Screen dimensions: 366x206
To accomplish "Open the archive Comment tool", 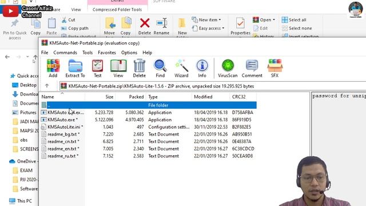I will pyautogui.click(x=252, y=68).
